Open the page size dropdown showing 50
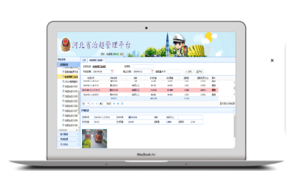 86,104
